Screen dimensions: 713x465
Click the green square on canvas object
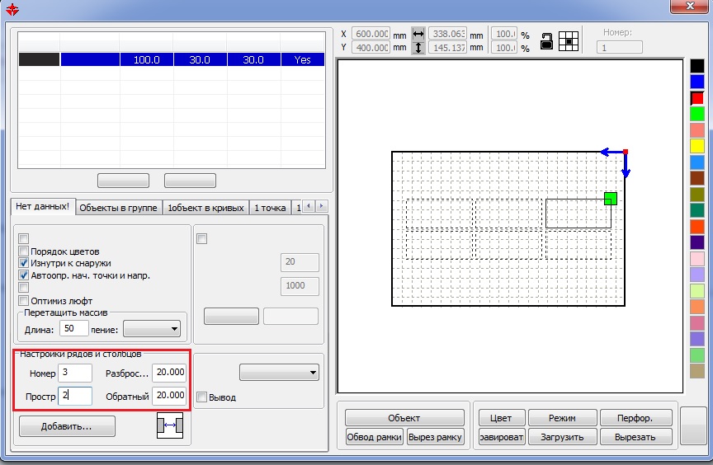point(610,199)
